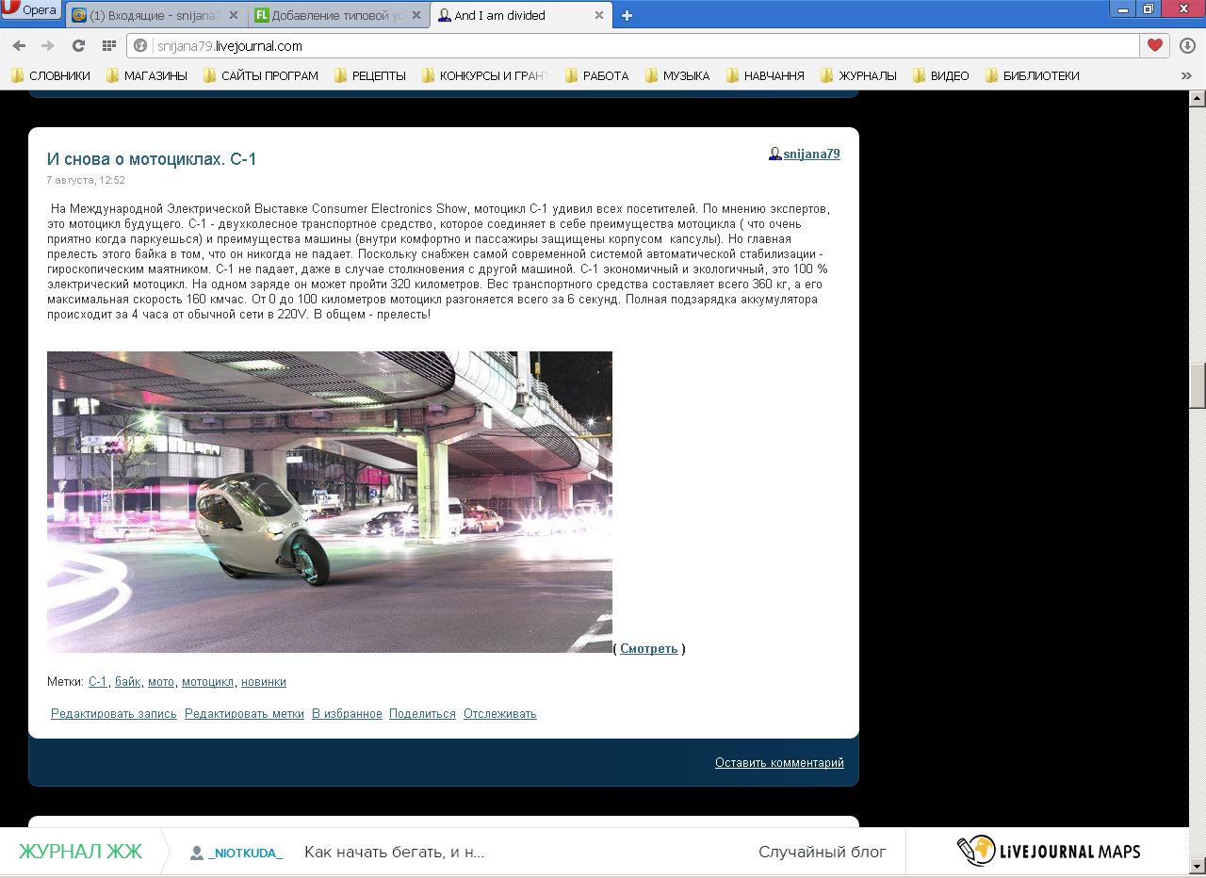
Task: Open snijana79 user profile link
Action: coord(811,154)
